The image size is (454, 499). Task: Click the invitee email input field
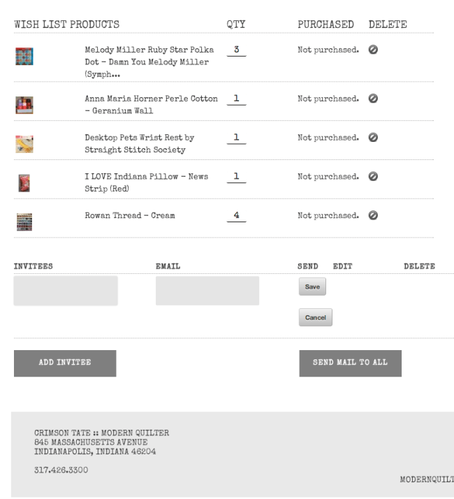[207, 291]
